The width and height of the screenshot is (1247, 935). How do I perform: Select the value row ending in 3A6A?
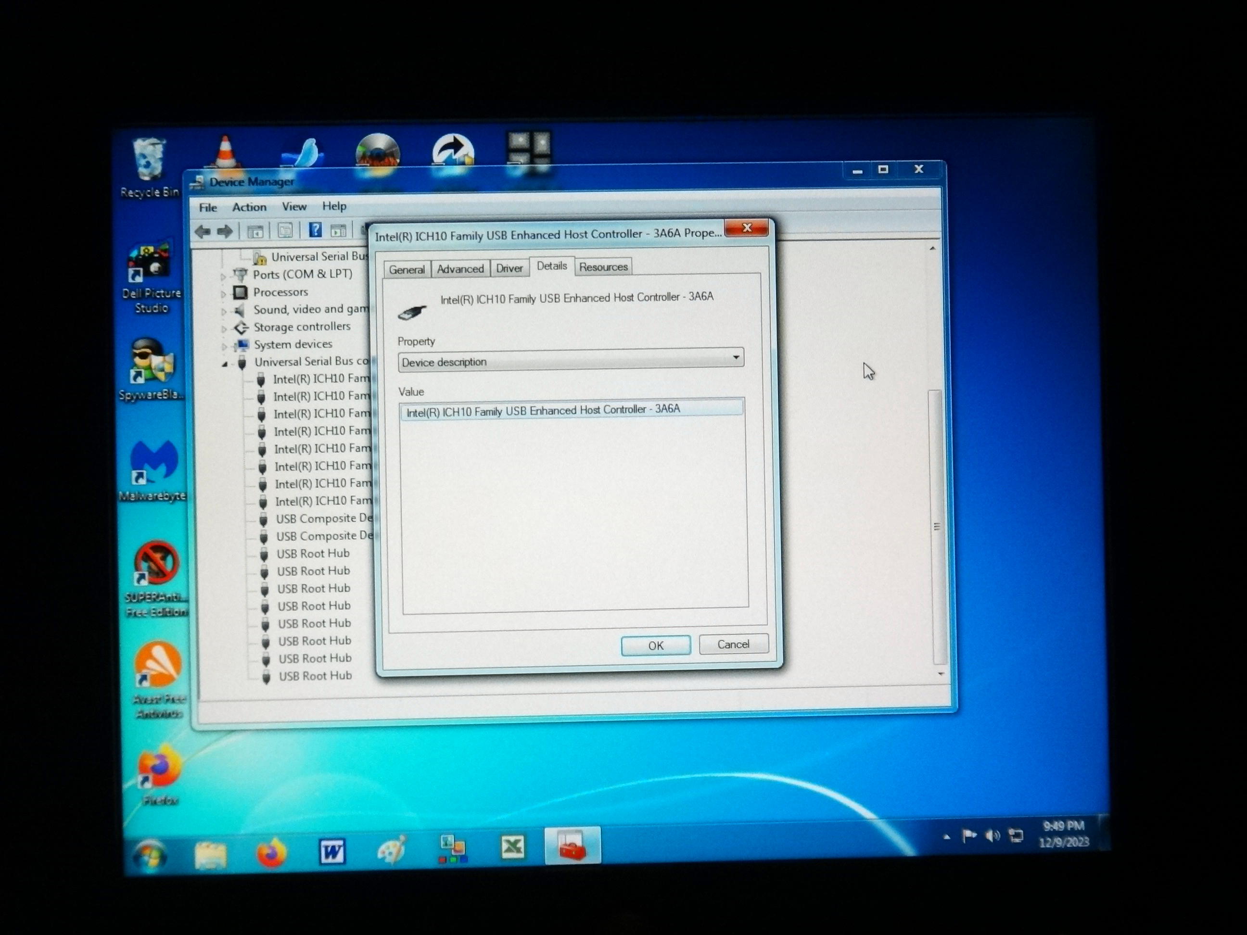point(572,410)
